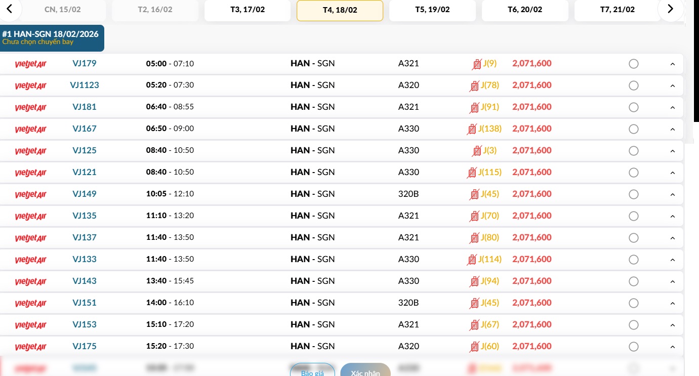Click the VietjetAir logo on VJ1123 row
Image resolution: width=699 pixels, height=376 pixels.
(30, 86)
